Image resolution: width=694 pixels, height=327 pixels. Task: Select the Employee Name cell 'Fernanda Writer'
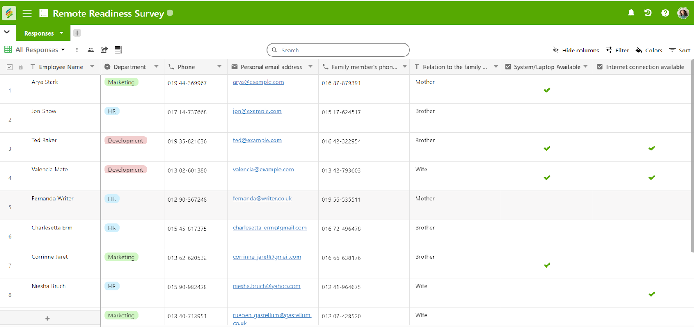52,199
